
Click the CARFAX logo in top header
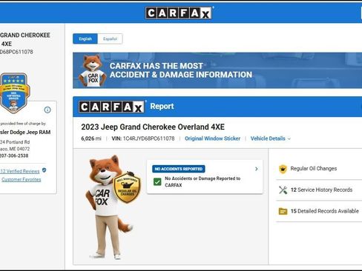click(x=178, y=13)
